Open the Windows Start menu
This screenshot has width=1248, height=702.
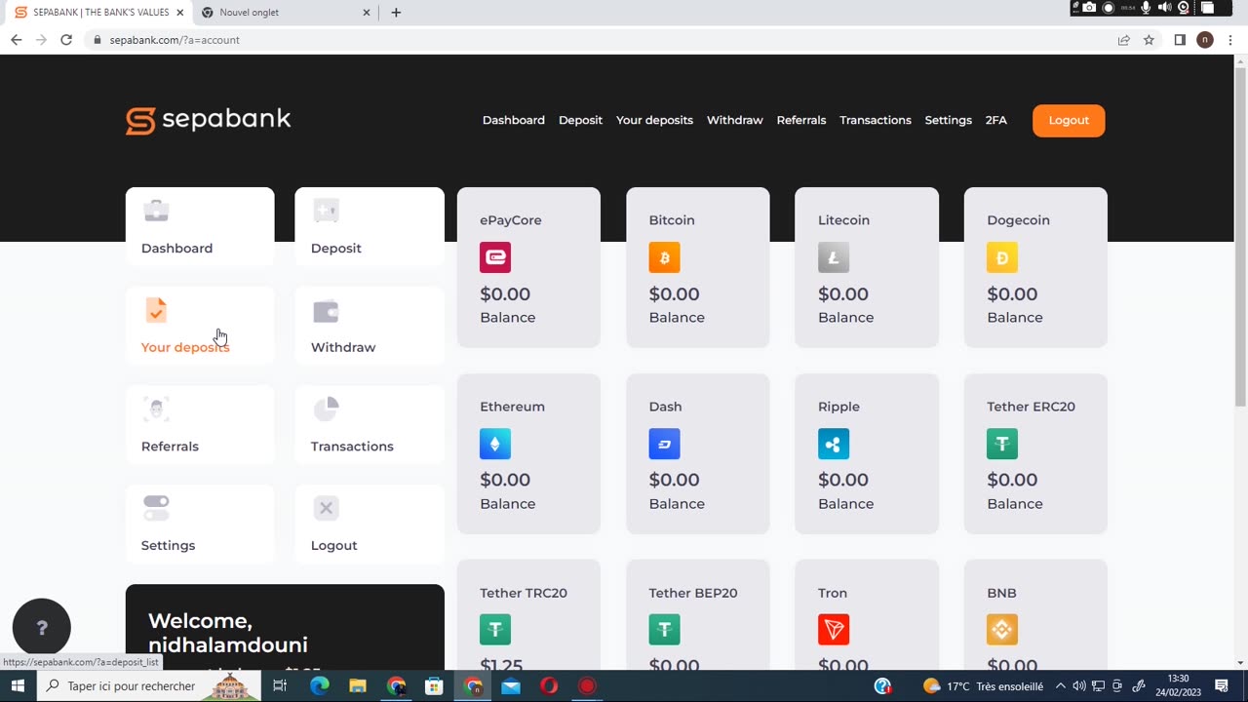coord(18,685)
